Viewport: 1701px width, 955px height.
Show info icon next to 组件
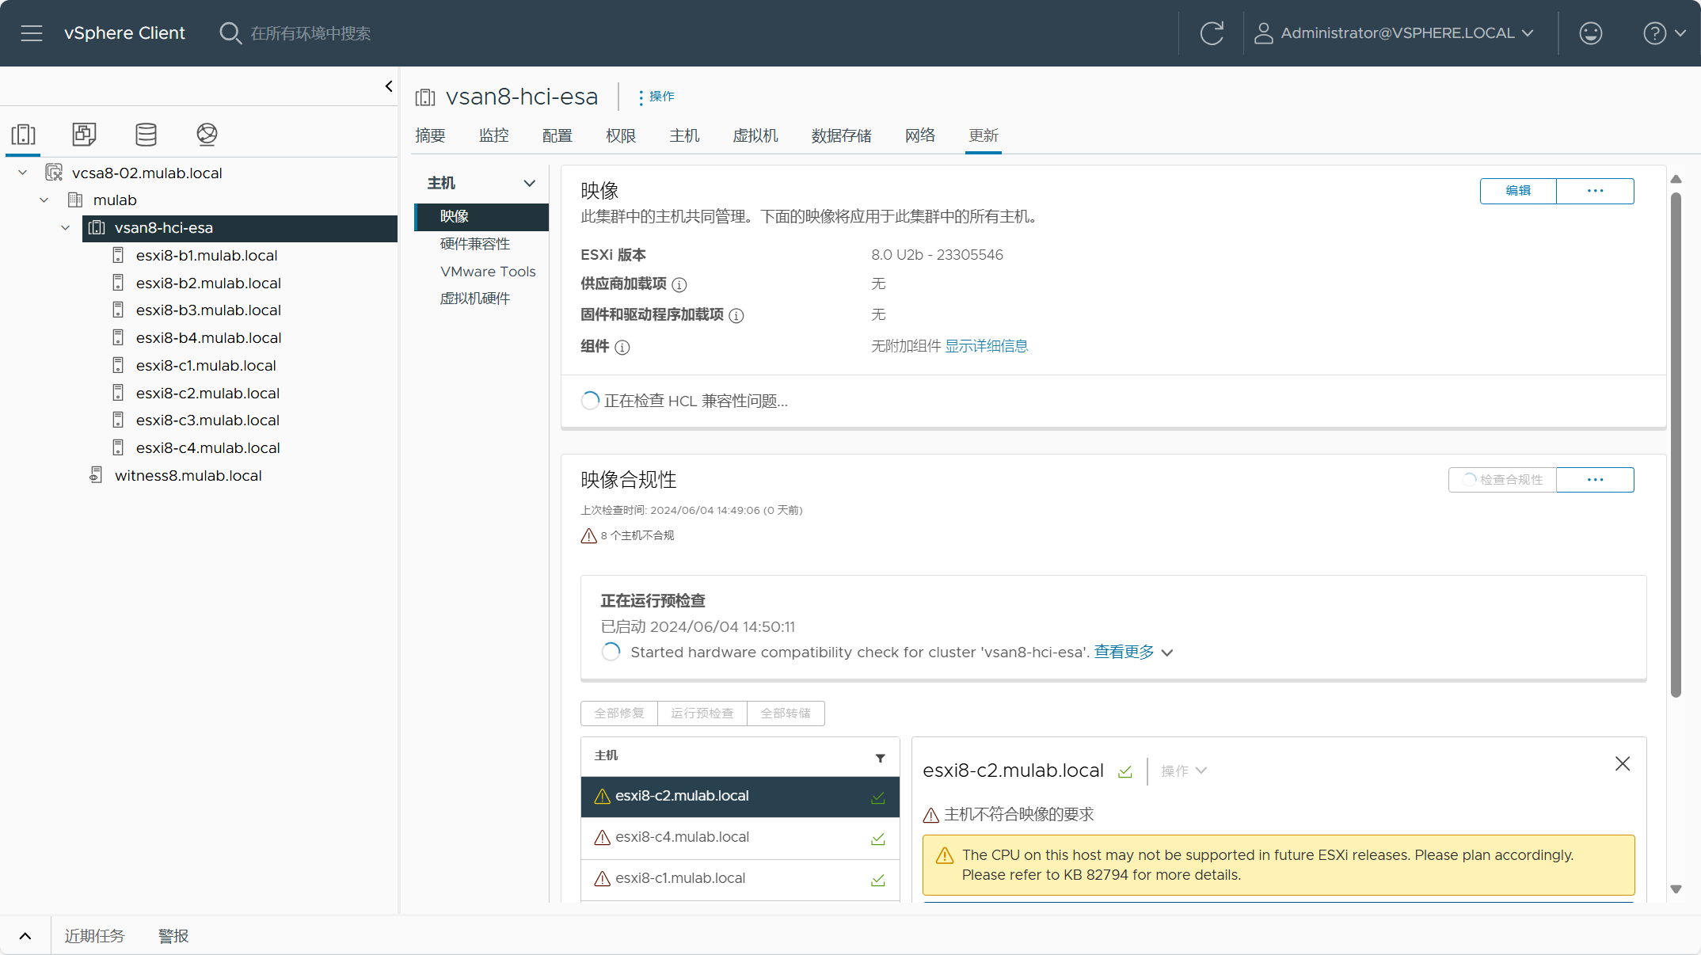(622, 348)
